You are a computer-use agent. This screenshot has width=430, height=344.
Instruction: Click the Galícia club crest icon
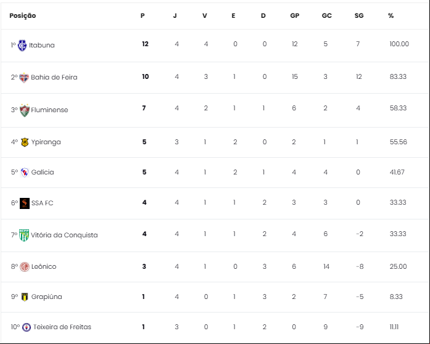pyautogui.click(x=25, y=173)
